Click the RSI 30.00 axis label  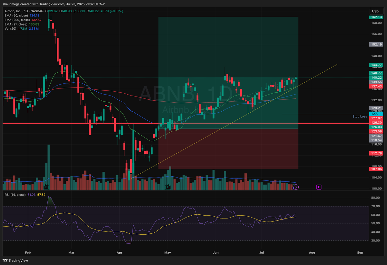tap(375, 240)
